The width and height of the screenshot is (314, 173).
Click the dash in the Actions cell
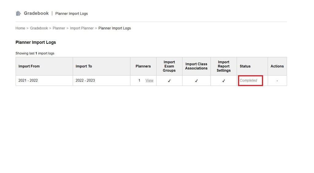(277, 81)
